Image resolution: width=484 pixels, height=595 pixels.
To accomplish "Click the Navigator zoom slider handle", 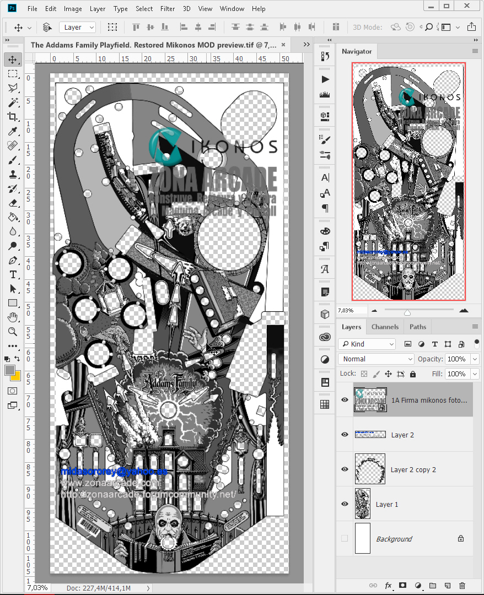I will click(x=407, y=313).
